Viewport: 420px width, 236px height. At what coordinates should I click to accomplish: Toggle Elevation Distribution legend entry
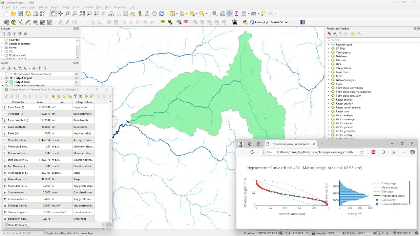tap(390, 204)
